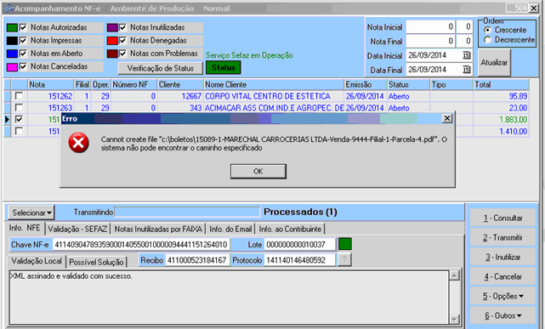The image size is (545, 329).
Task: Check the row checkbox with total 1.410,00
Action: [x=19, y=131]
